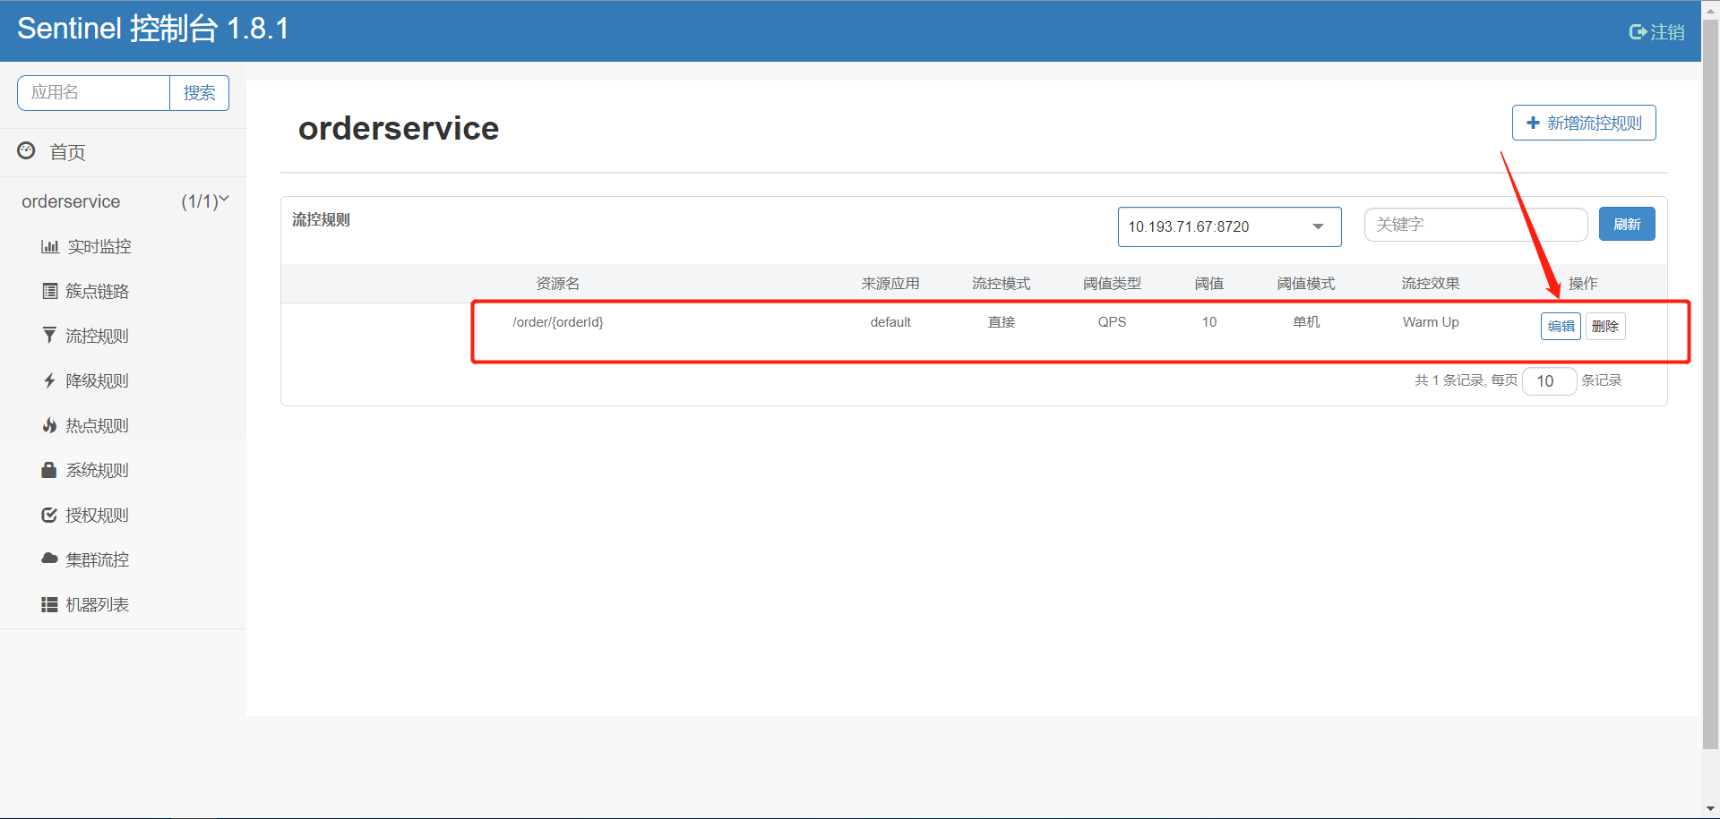This screenshot has height=819, width=1720.
Task: Edit the /order/{orderId} rule via 编辑
Action: 1561,326
